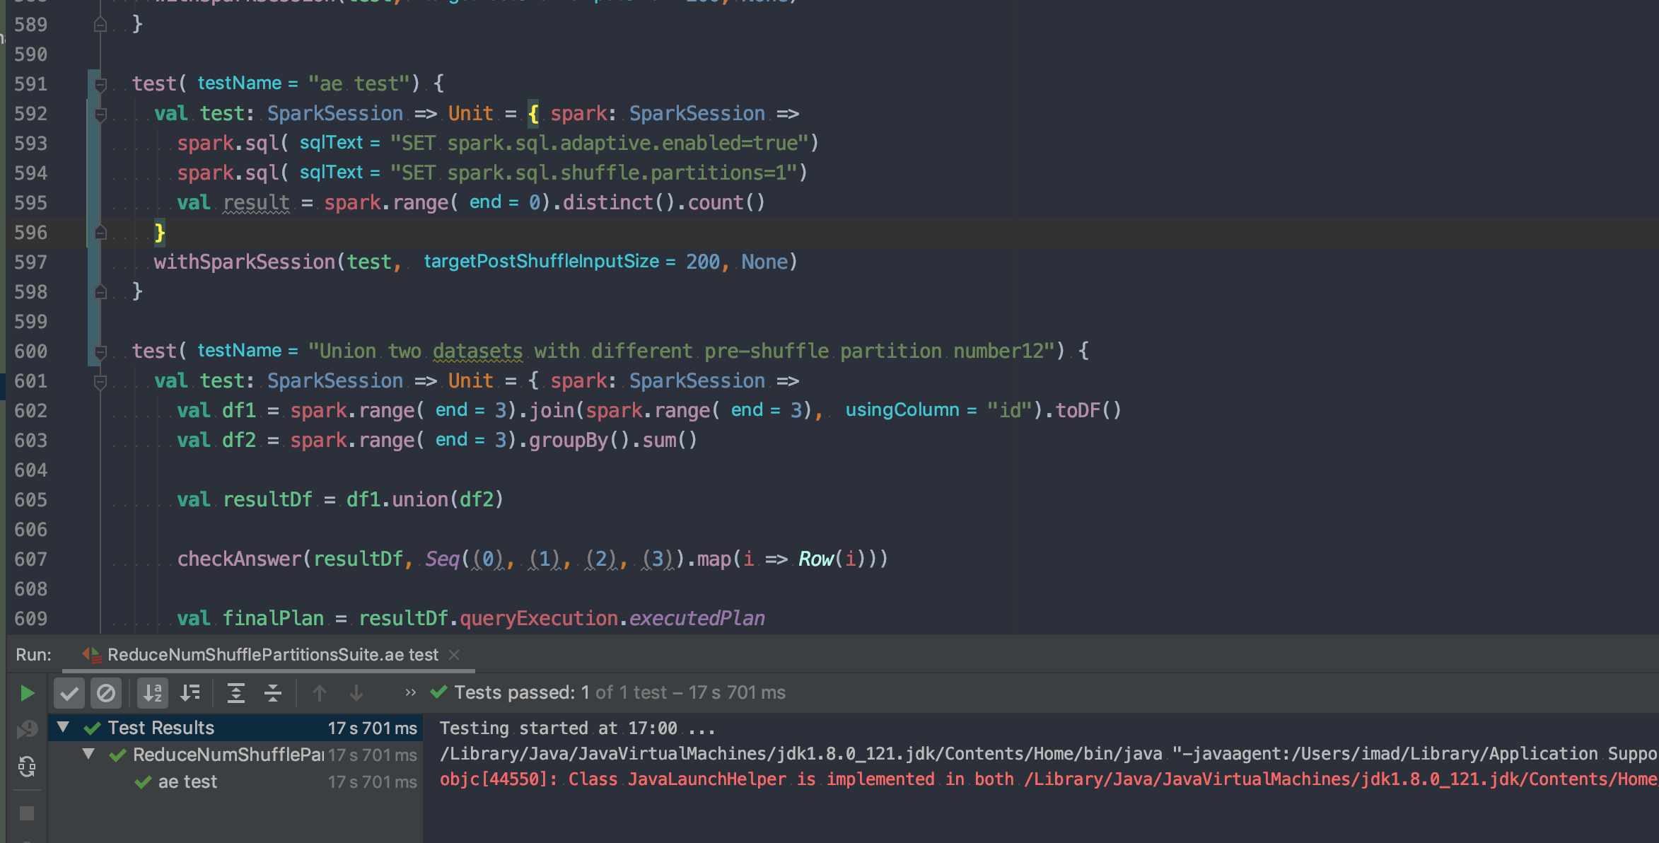This screenshot has width=1659, height=843.
Task: Select the ReduceNumShufflePartitionsSuite.ae test run tab
Action: point(272,655)
